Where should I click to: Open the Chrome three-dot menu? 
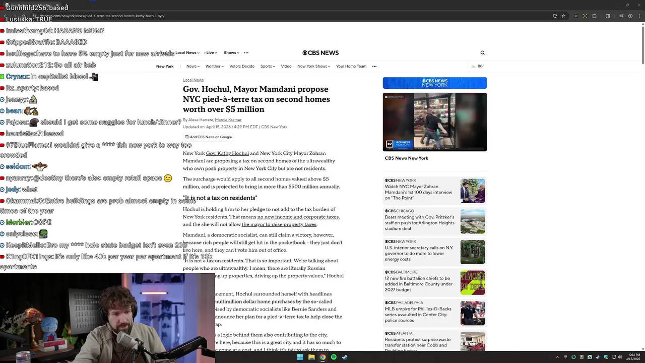[639, 16]
